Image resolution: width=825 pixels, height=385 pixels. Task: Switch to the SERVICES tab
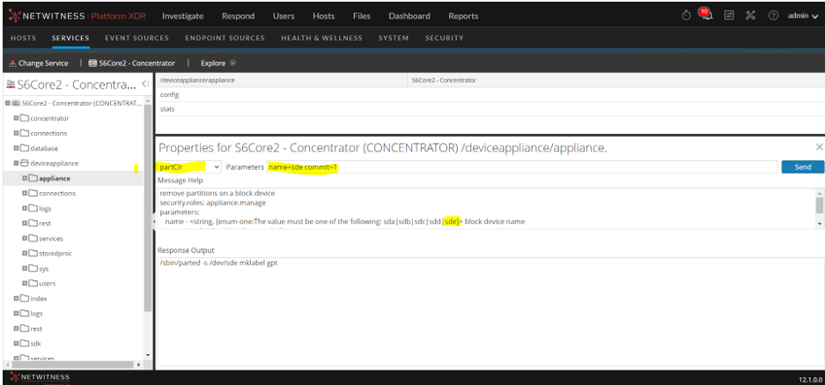click(70, 38)
